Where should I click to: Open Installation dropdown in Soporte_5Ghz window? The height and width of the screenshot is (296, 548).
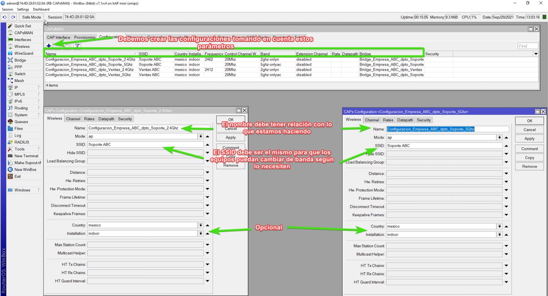point(499,234)
